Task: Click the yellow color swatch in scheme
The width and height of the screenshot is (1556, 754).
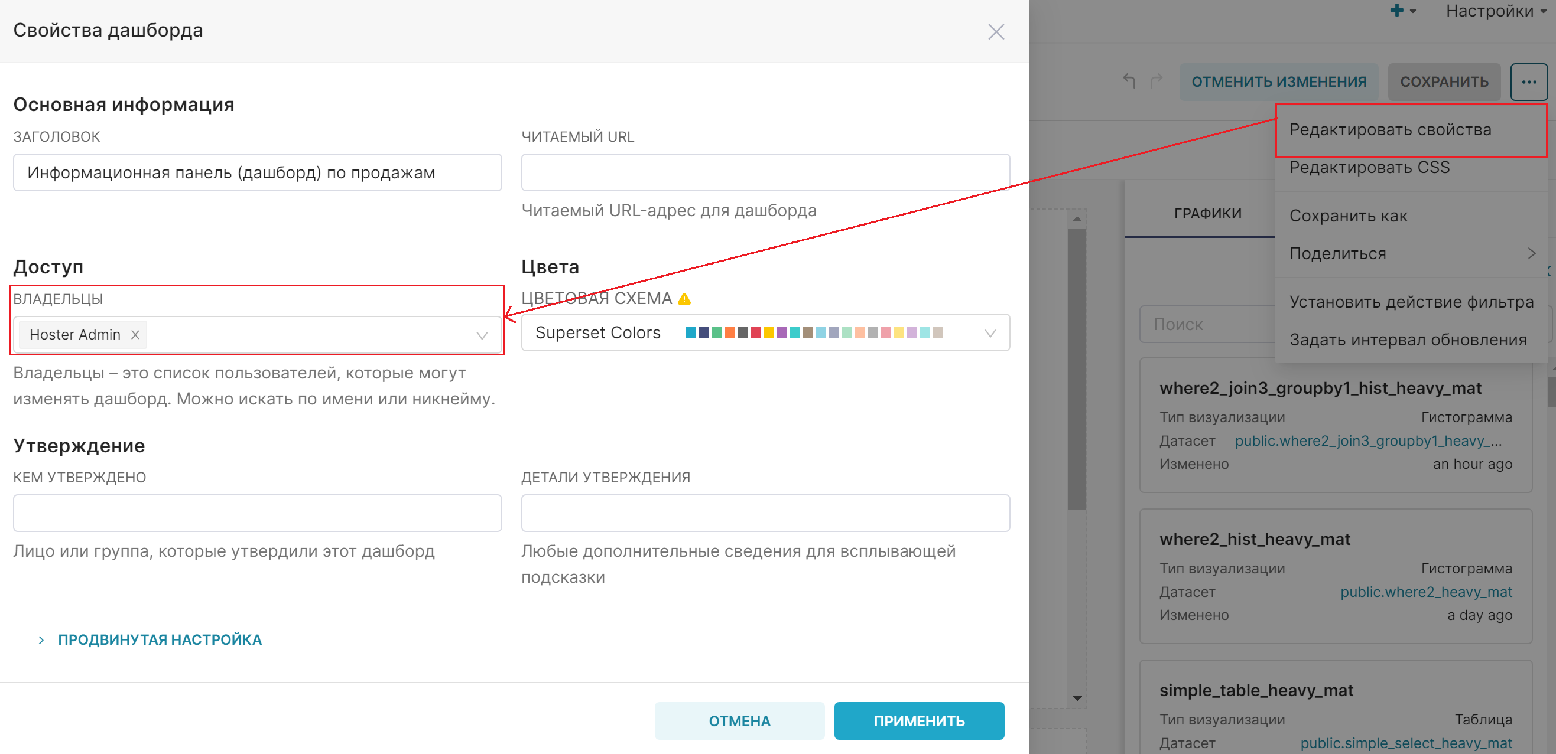Action: click(768, 332)
